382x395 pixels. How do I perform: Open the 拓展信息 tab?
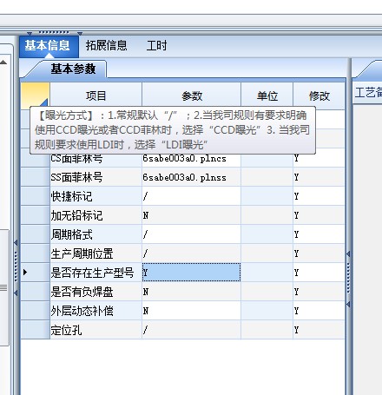[x=106, y=46]
